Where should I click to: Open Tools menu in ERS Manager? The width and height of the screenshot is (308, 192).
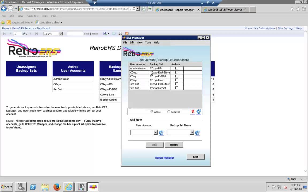pyautogui.click(x=148, y=42)
